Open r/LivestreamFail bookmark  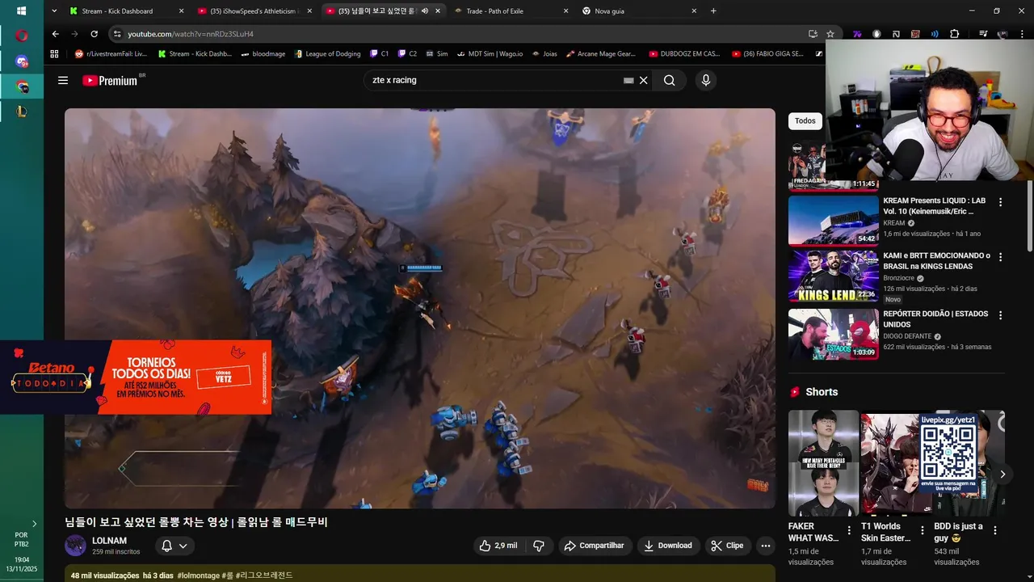pyautogui.click(x=111, y=54)
